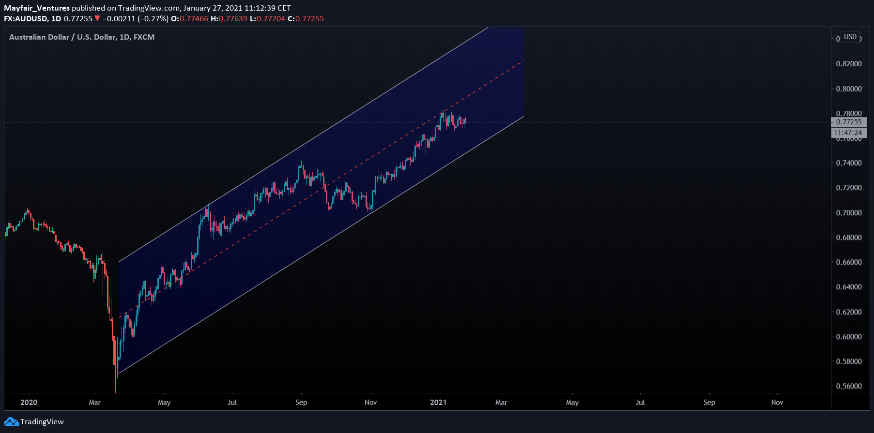Click the close value C:0.77255 in header
The height and width of the screenshot is (433, 874).
coord(306,19)
